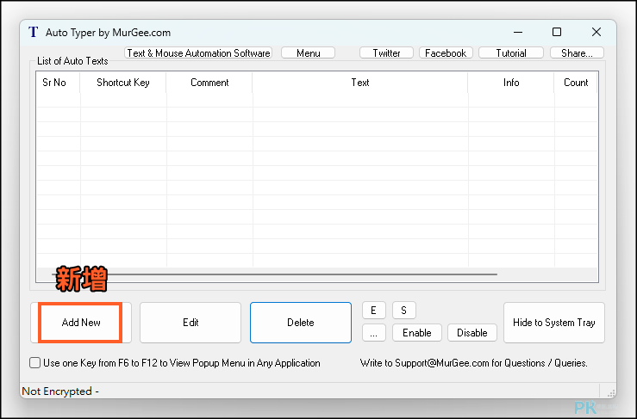Click the Comment column header
The image size is (637, 419).
click(209, 83)
